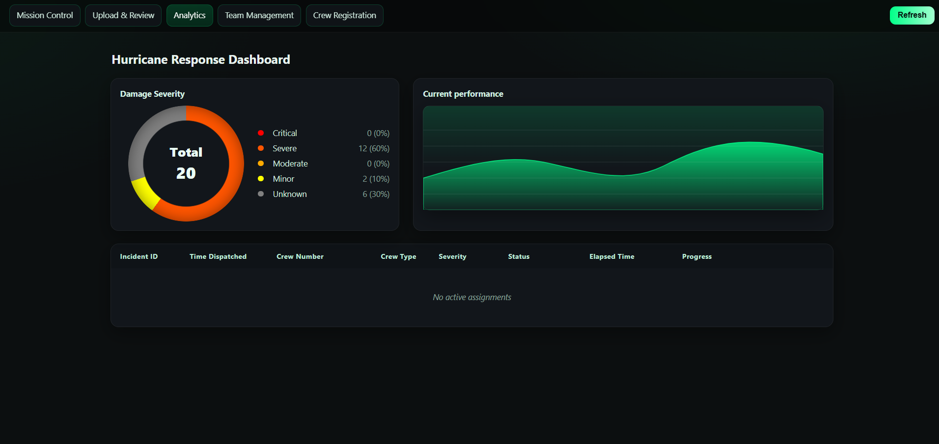
Task: Click the red Critical legend dot
Action: coord(260,133)
